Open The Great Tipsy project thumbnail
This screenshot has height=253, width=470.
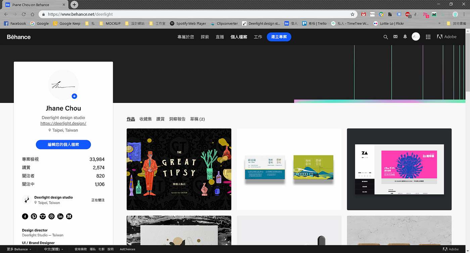tap(179, 169)
